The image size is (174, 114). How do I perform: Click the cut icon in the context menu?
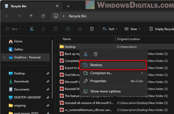tap(86, 54)
